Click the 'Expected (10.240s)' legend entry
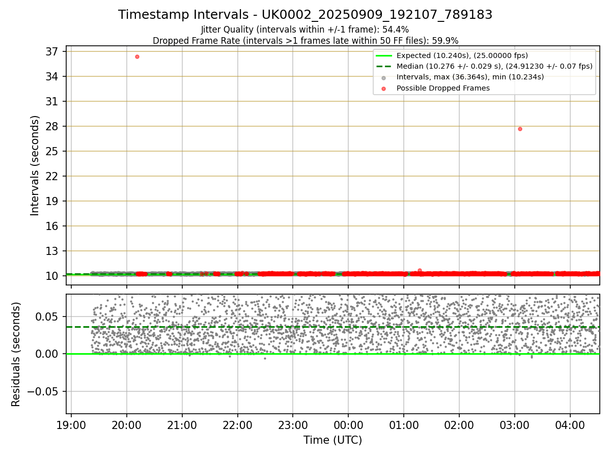Viewport: 611px width, 458px height. (462, 55)
